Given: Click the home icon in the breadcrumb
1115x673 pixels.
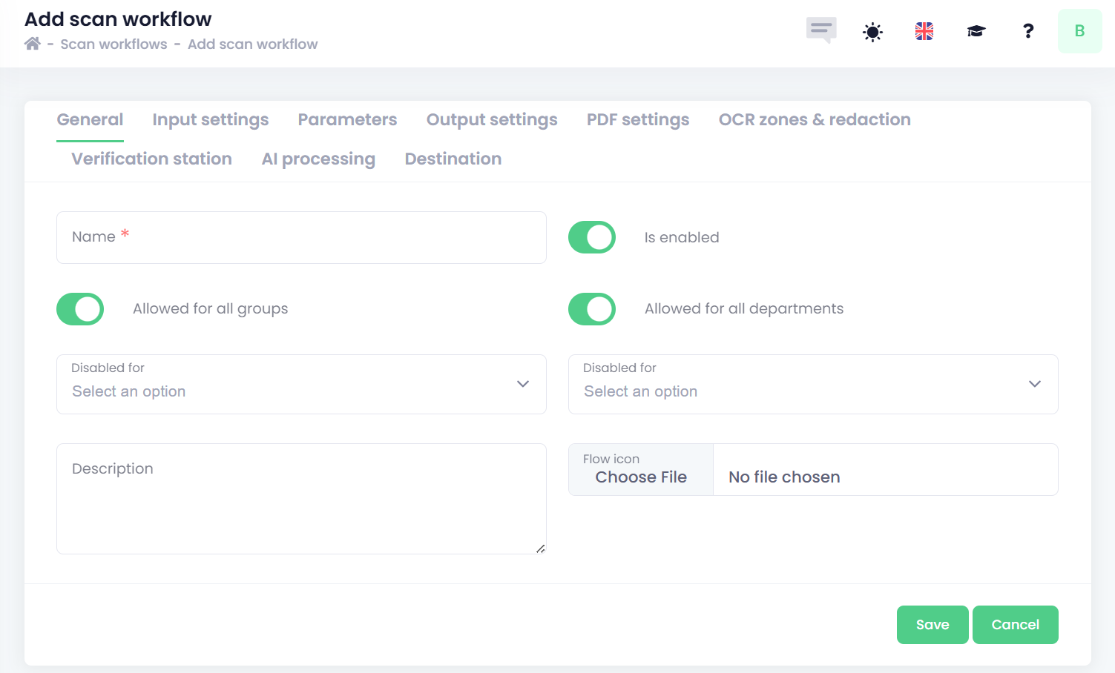Looking at the screenshot, I should click(x=32, y=44).
